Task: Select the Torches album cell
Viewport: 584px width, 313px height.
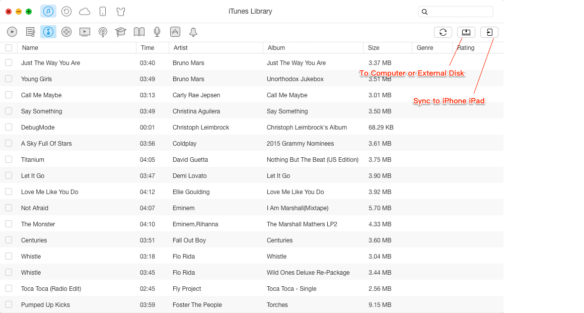Action: click(x=277, y=305)
